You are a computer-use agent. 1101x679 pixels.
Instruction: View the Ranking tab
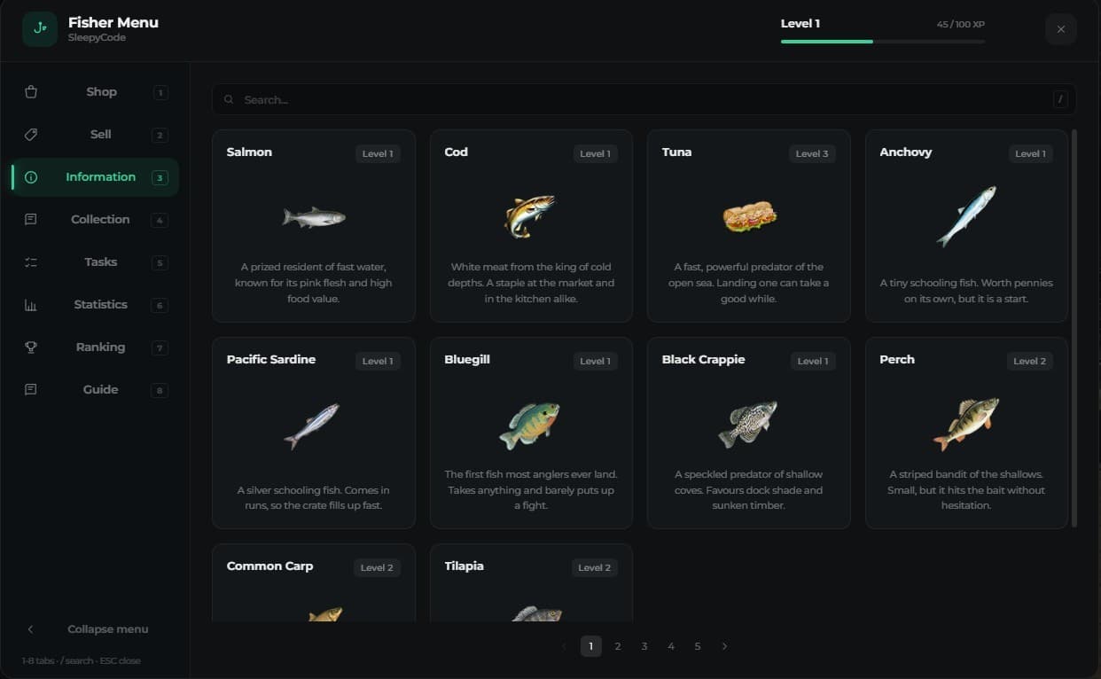click(x=95, y=347)
